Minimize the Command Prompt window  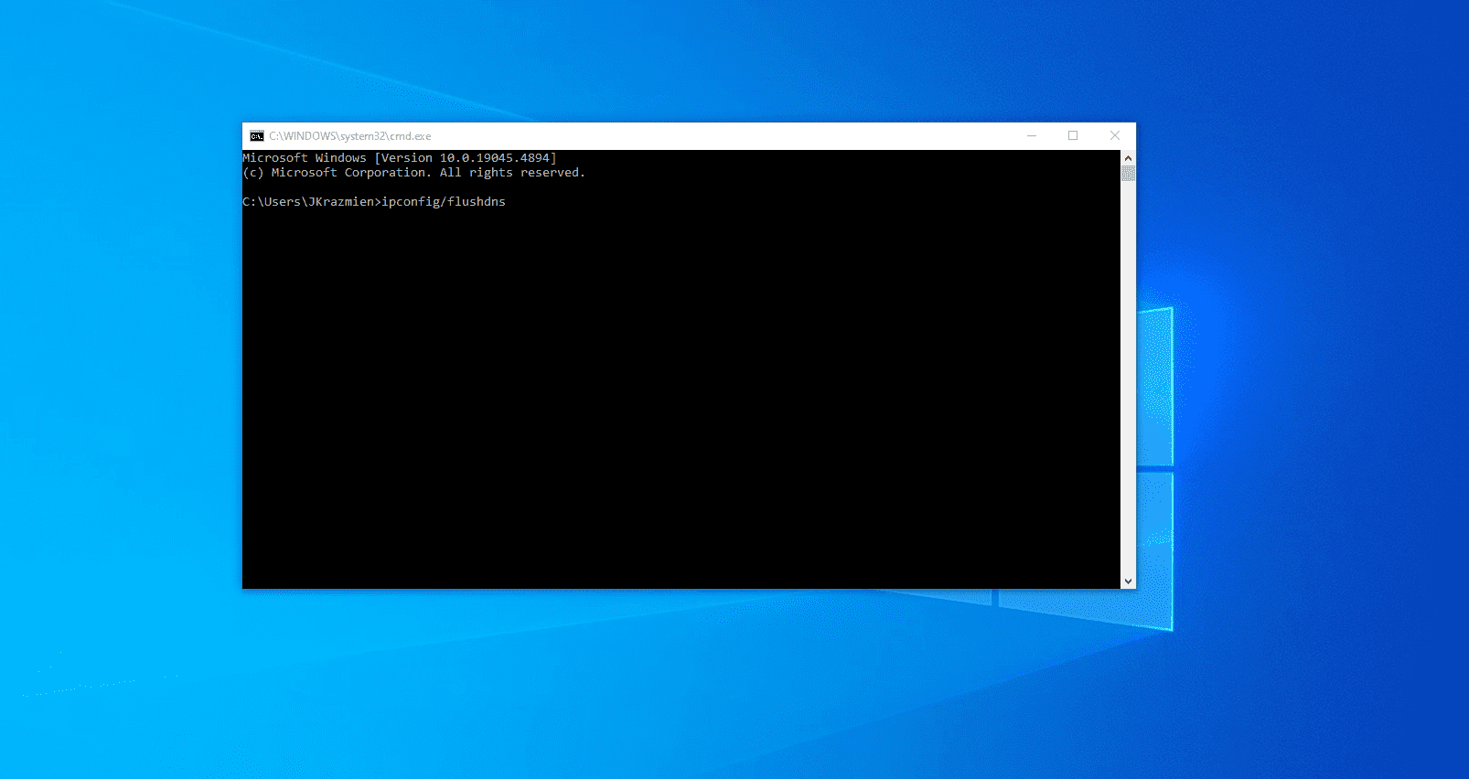click(1032, 136)
